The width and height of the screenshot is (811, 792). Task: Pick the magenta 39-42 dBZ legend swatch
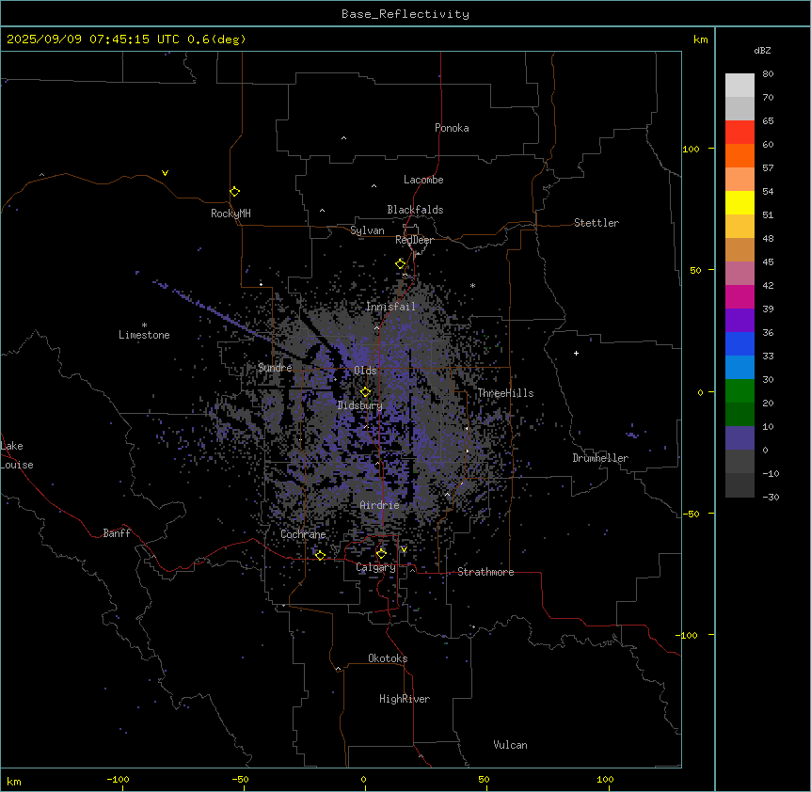[x=739, y=296]
